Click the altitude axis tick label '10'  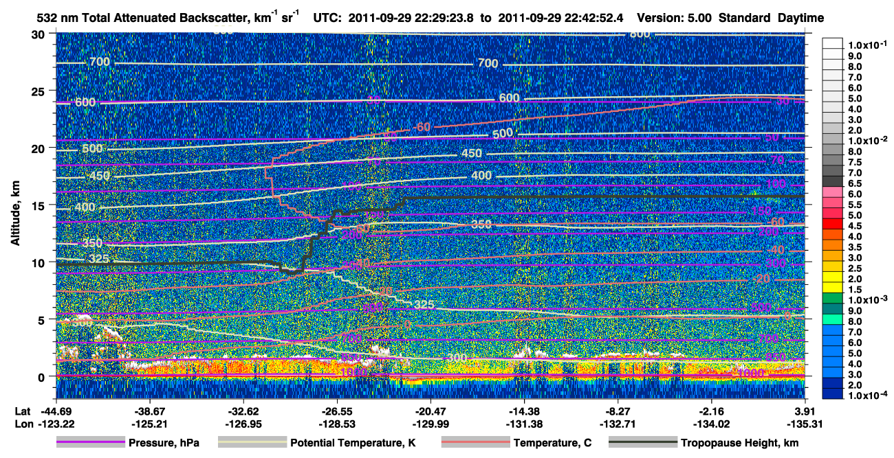click(40, 262)
